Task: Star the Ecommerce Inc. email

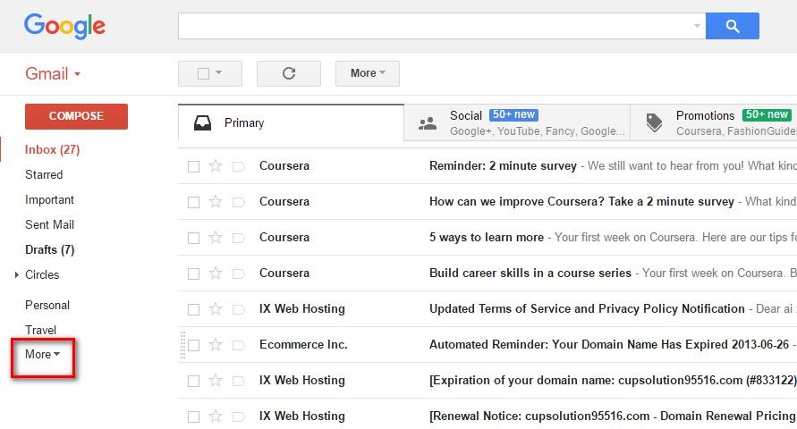Action: pyautogui.click(x=216, y=345)
